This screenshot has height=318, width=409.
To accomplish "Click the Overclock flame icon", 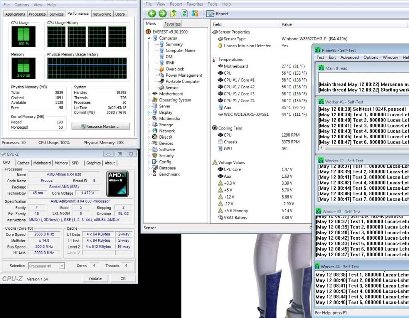I will (x=162, y=69).
